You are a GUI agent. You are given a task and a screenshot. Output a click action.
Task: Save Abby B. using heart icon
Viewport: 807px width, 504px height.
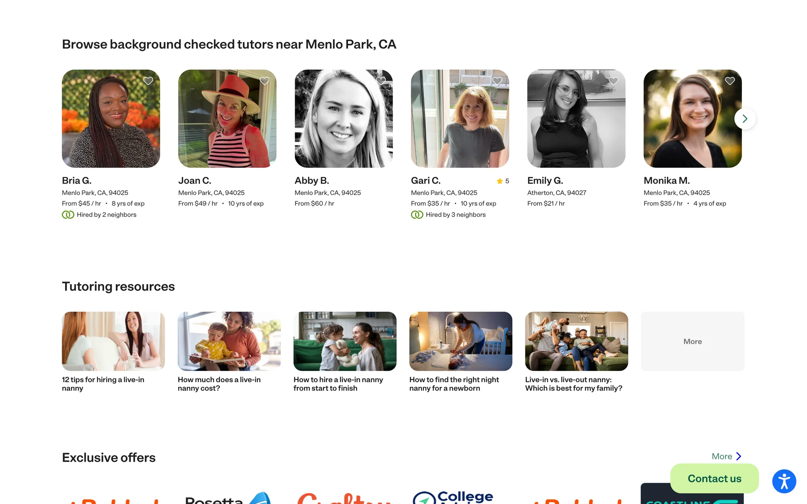point(381,81)
